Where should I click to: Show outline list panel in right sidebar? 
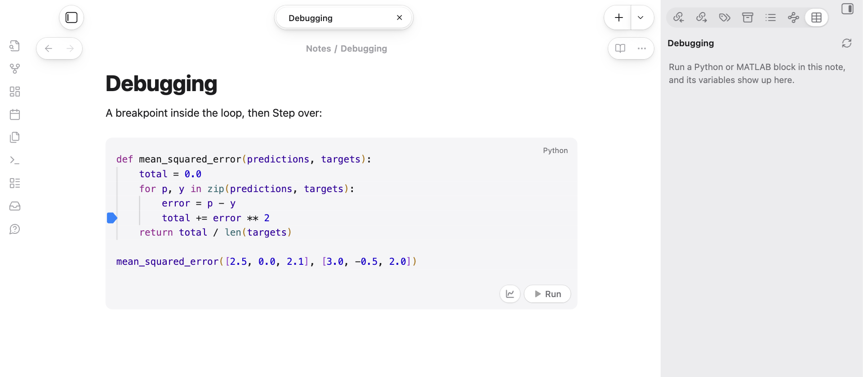click(770, 18)
